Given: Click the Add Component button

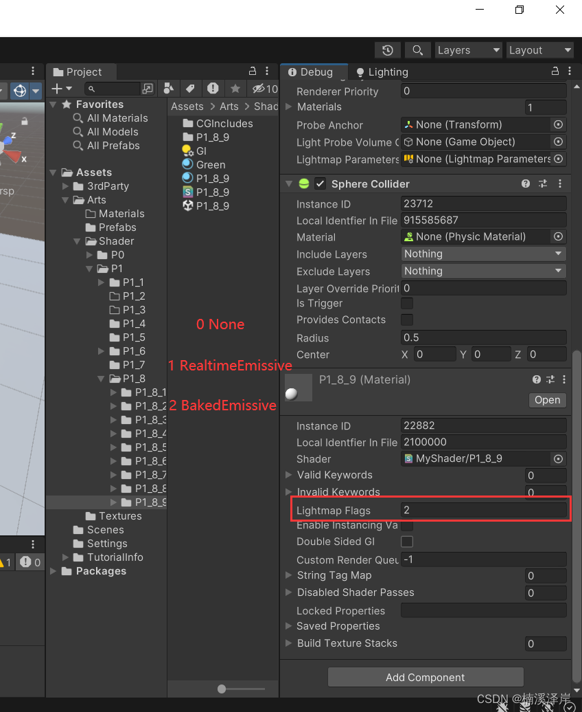Looking at the screenshot, I should 425,678.
